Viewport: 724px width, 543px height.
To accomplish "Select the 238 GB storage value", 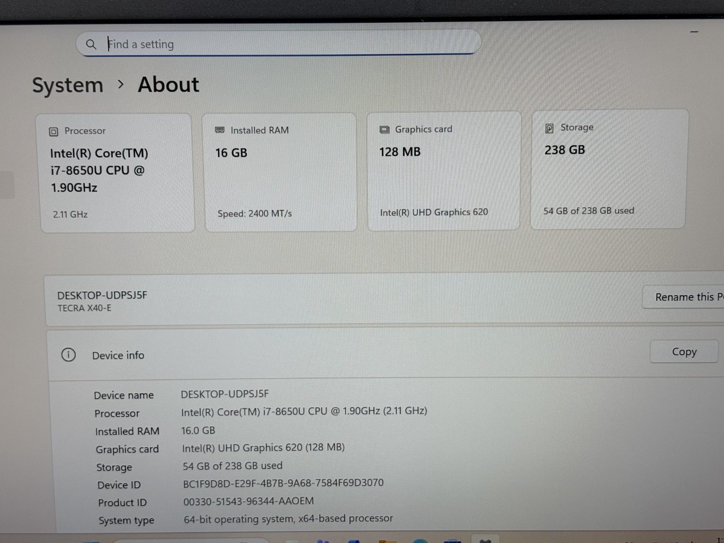I will coord(565,150).
